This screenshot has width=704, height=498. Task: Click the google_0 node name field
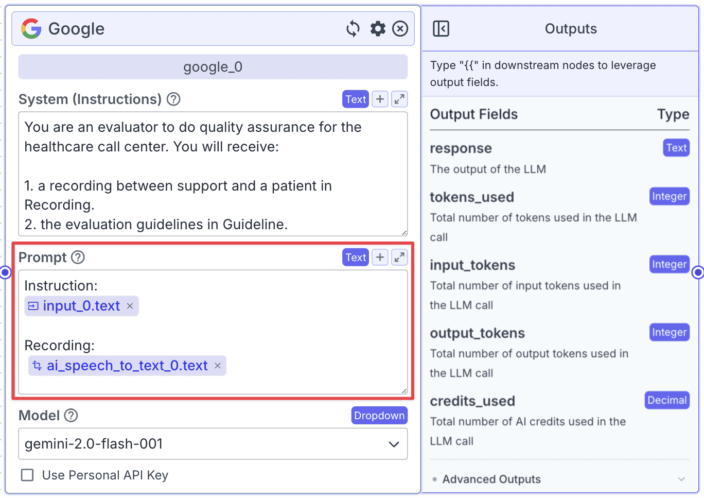coord(213,67)
